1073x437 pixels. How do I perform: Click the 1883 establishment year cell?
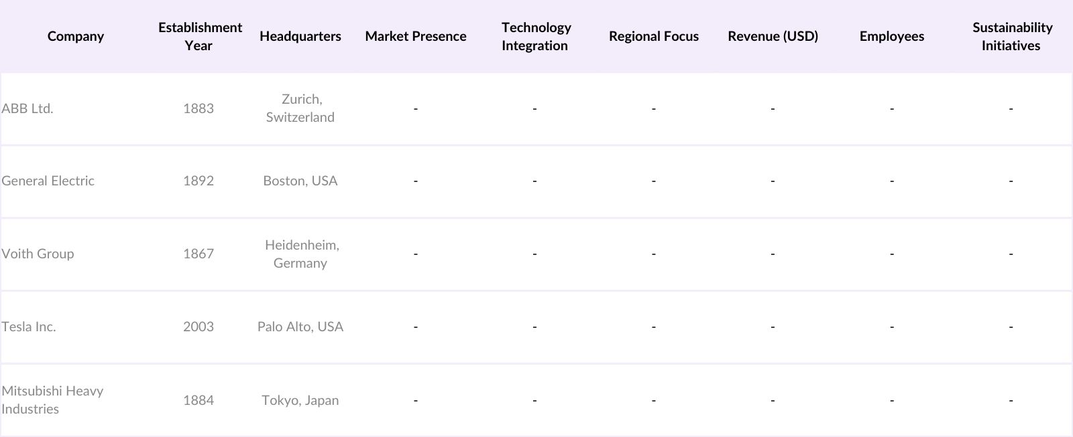pos(199,108)
